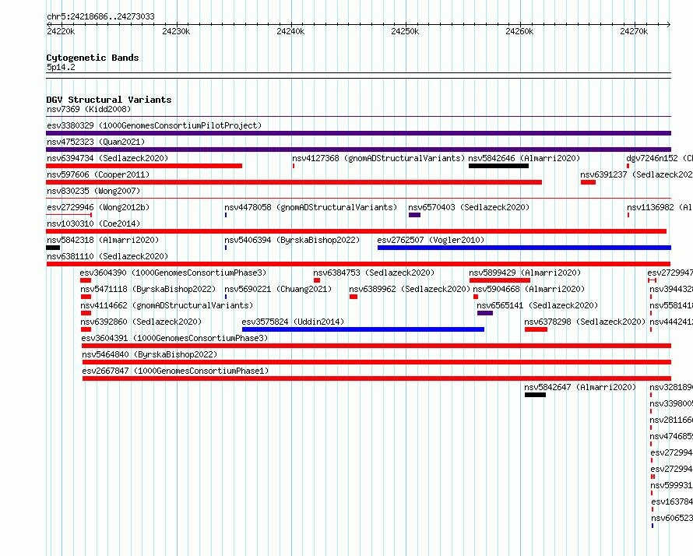Click the black bar of nsv5842646 (Almarri2020)
The height and width of the screenshot is (556, 693).
coord(498,166)
